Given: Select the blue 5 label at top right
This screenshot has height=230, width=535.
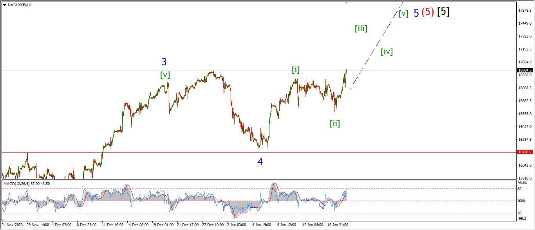Looking at the screenshot, I should [x=416, y=13].
